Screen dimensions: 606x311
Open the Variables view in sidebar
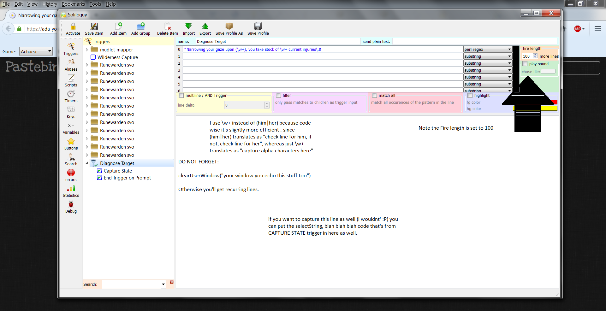(71, 128)
